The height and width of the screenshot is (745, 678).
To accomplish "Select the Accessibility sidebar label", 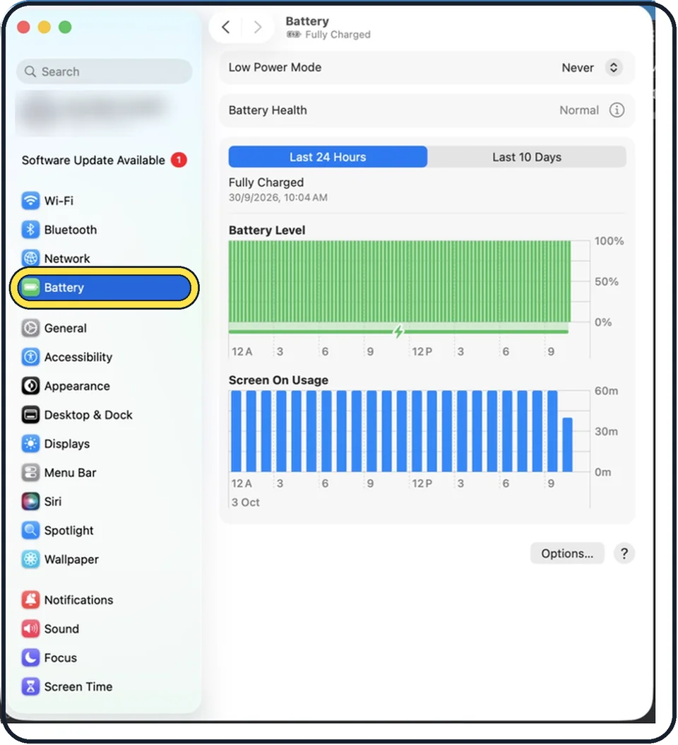I will (x=78, y=357).
